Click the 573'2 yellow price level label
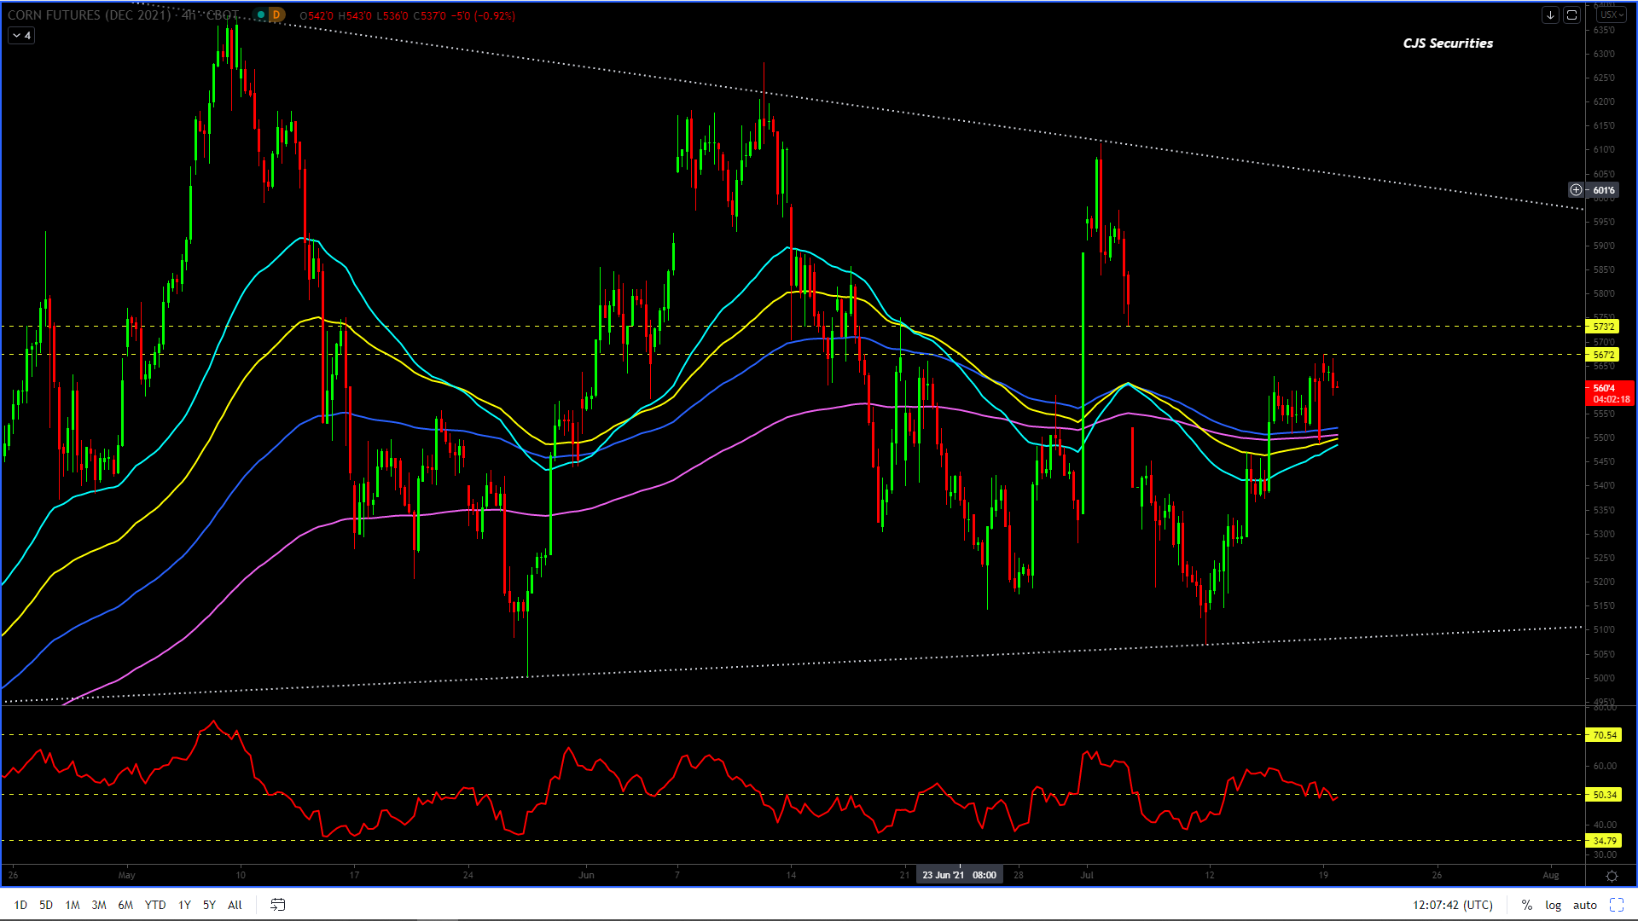 coord(1603,327)
